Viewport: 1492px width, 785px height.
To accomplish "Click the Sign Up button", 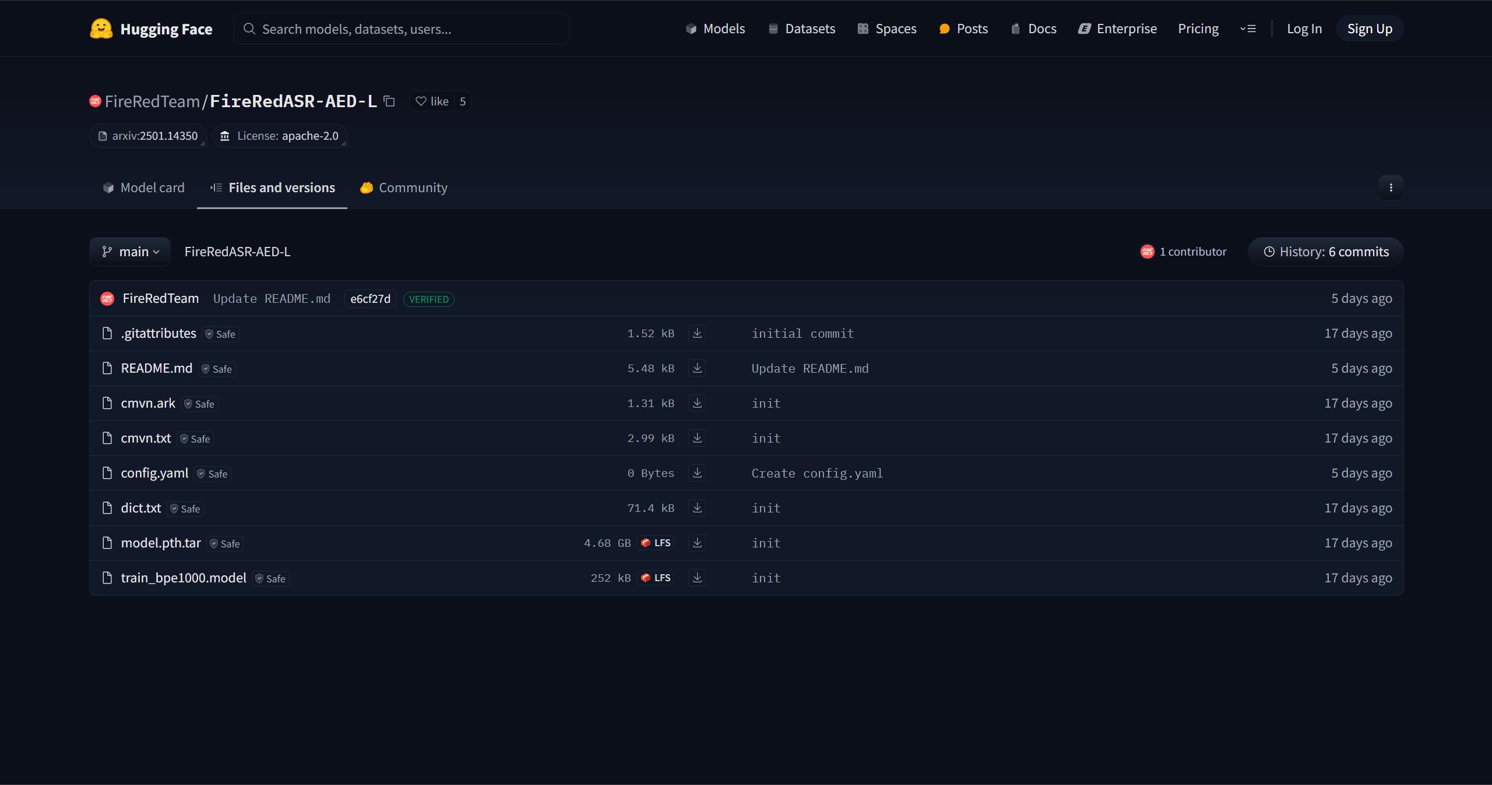I will [x=1370, y=29].
